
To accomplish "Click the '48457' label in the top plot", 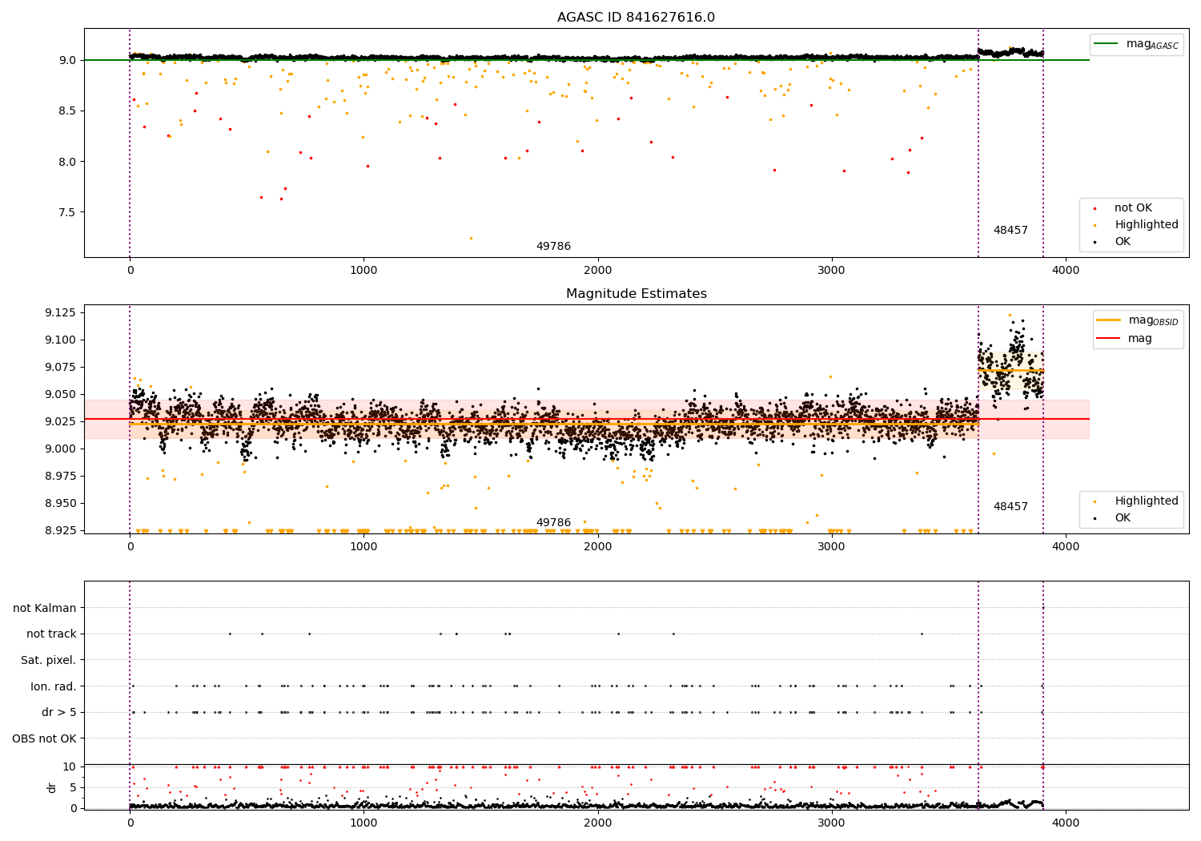I will point(1010,231).
